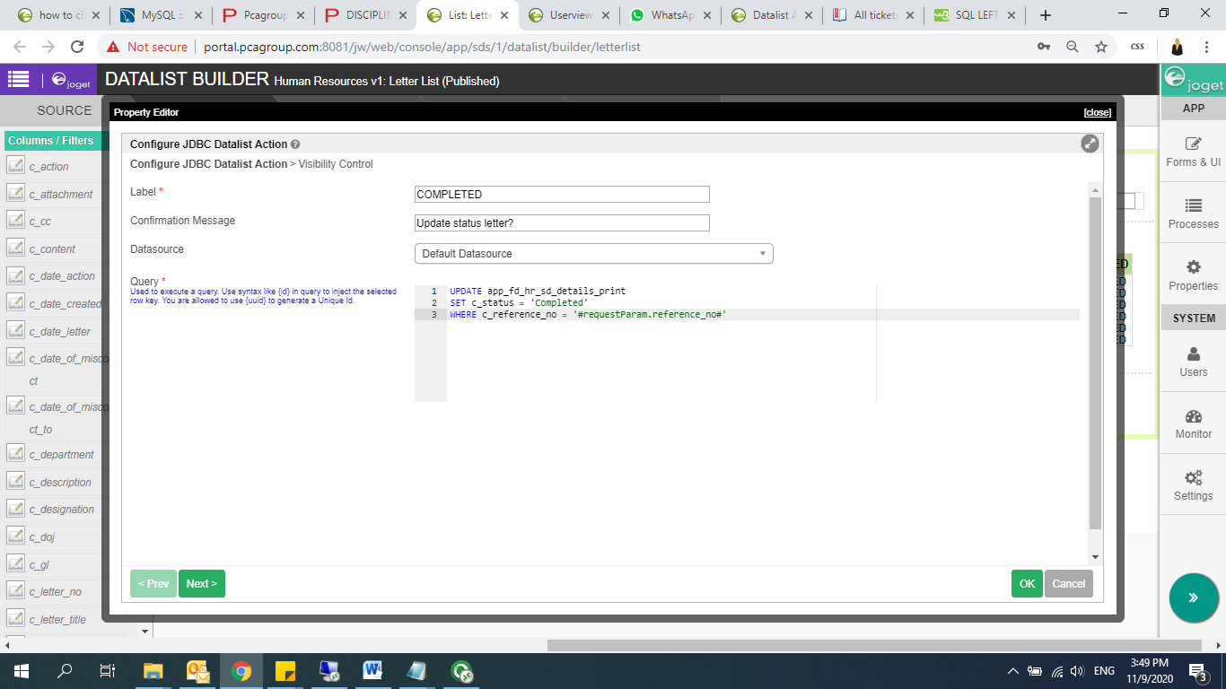Open the hamburger menu in builder header

pyautogui.click(x=18, y=79)
